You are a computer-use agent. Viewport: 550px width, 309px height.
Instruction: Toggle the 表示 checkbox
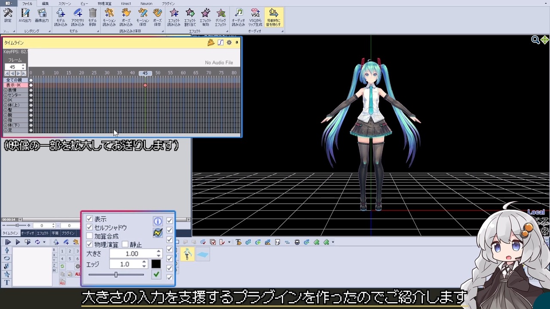89,219
